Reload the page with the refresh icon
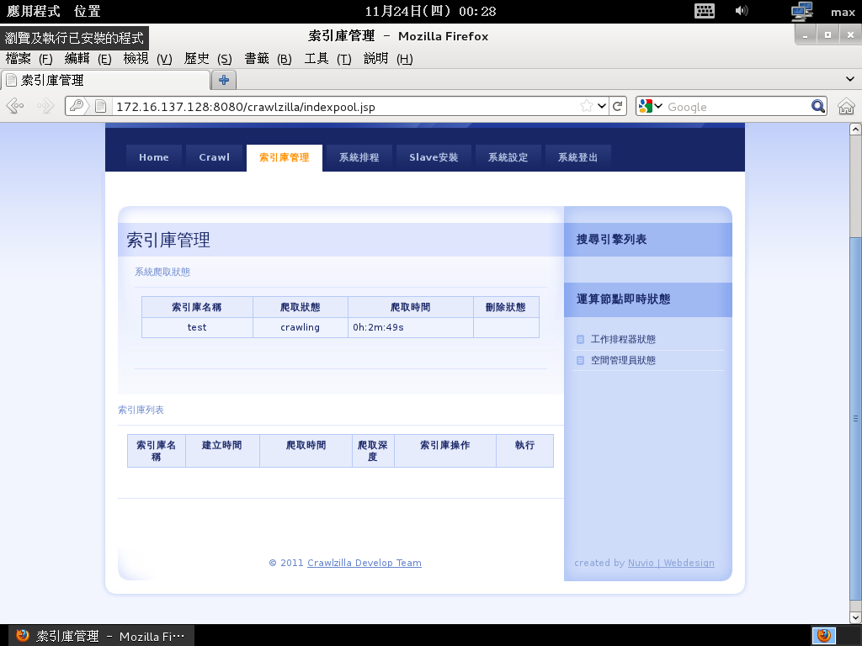The width and height of the screenshot is (862, 646). (617, 106)
